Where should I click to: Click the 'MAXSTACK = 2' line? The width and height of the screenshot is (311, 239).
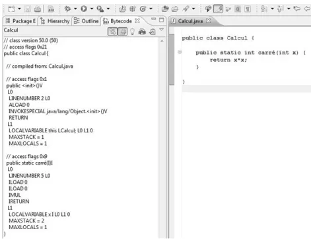tap(26, 221)
